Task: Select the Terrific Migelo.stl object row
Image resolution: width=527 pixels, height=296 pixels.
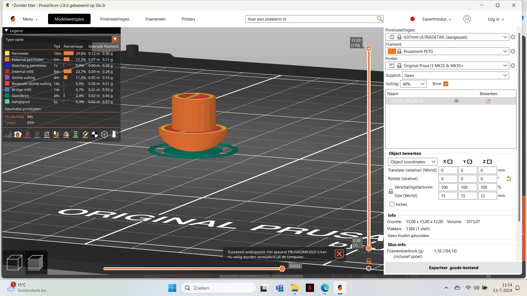Action: pyautogui.click(x=451, y=101)
